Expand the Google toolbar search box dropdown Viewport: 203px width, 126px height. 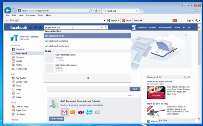pos(105,21)
